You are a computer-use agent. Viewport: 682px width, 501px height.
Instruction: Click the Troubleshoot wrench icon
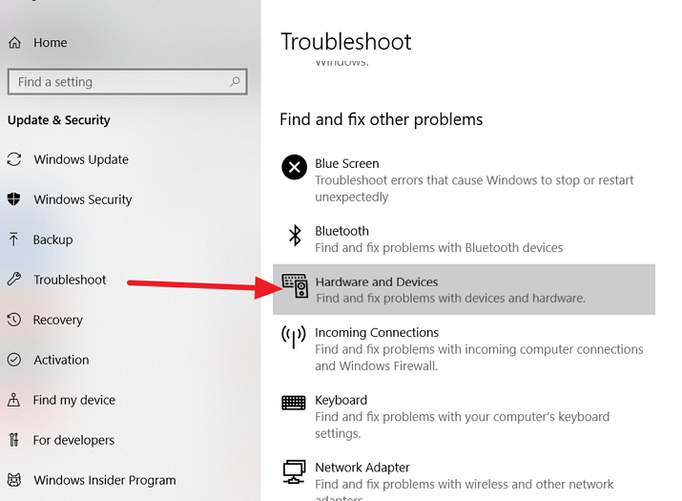pyautogui.click(x=14, y=279)
